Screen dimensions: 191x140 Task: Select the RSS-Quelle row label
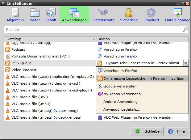pyautogui.click(x=21, y=63)
